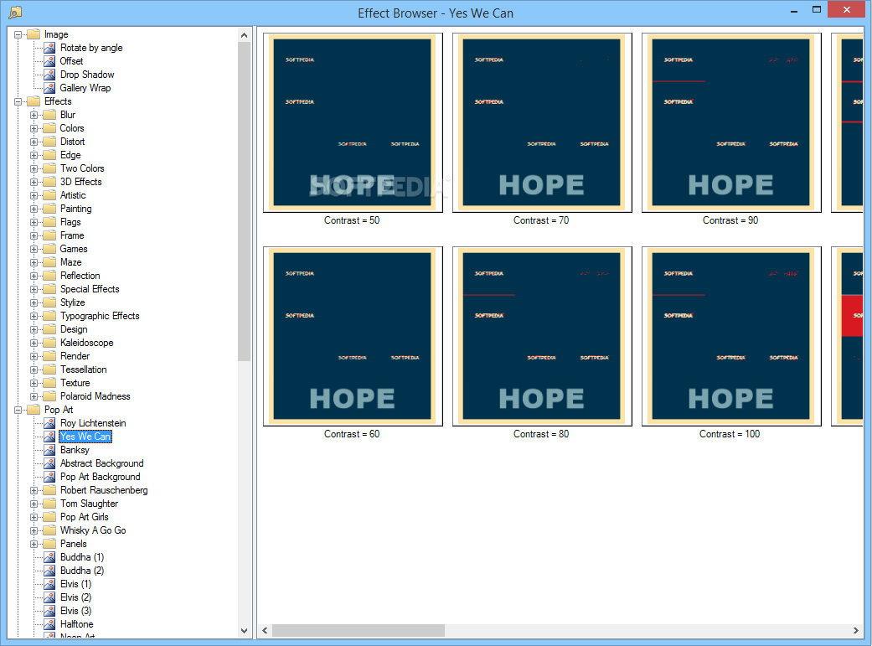The height and width of the screenshot is (646, 872).
Task: Click the Panels folder icon
Action: tap(49, 544)
